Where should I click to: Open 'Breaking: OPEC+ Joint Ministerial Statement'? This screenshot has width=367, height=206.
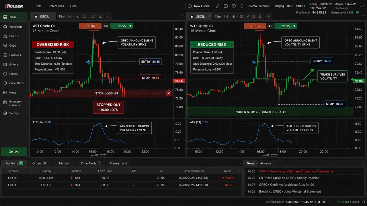[290, 192]
